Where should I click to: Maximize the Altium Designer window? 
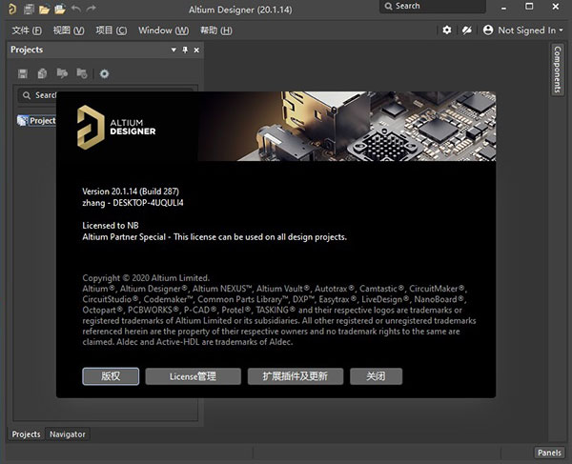coord(529,7)
